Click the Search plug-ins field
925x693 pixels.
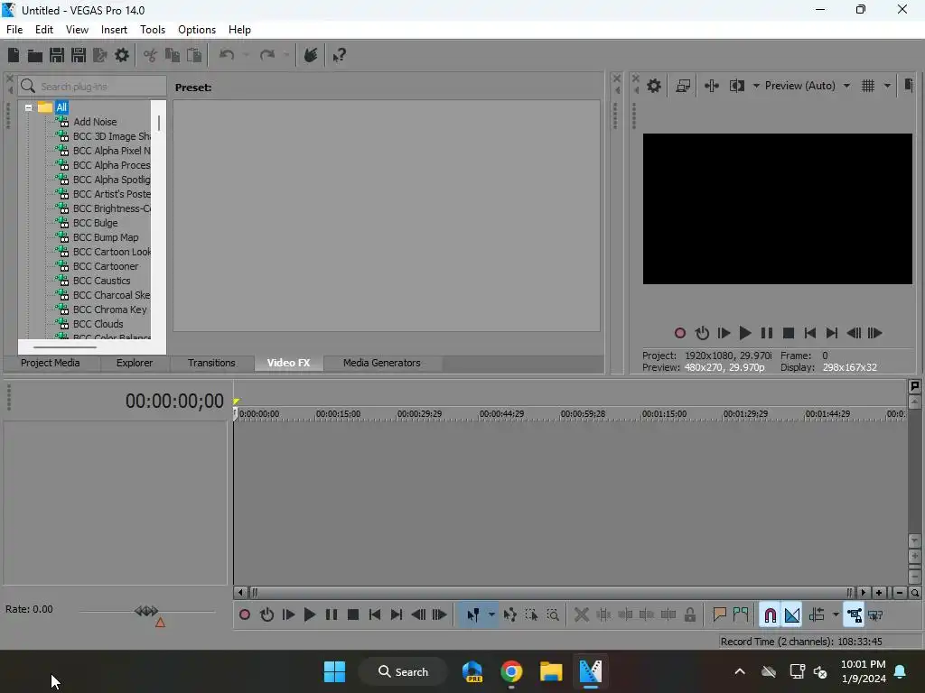click(x=92, y=87)
